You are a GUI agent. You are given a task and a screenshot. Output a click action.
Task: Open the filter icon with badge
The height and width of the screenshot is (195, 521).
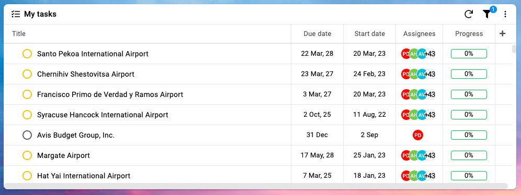click(x=487, y=14)
